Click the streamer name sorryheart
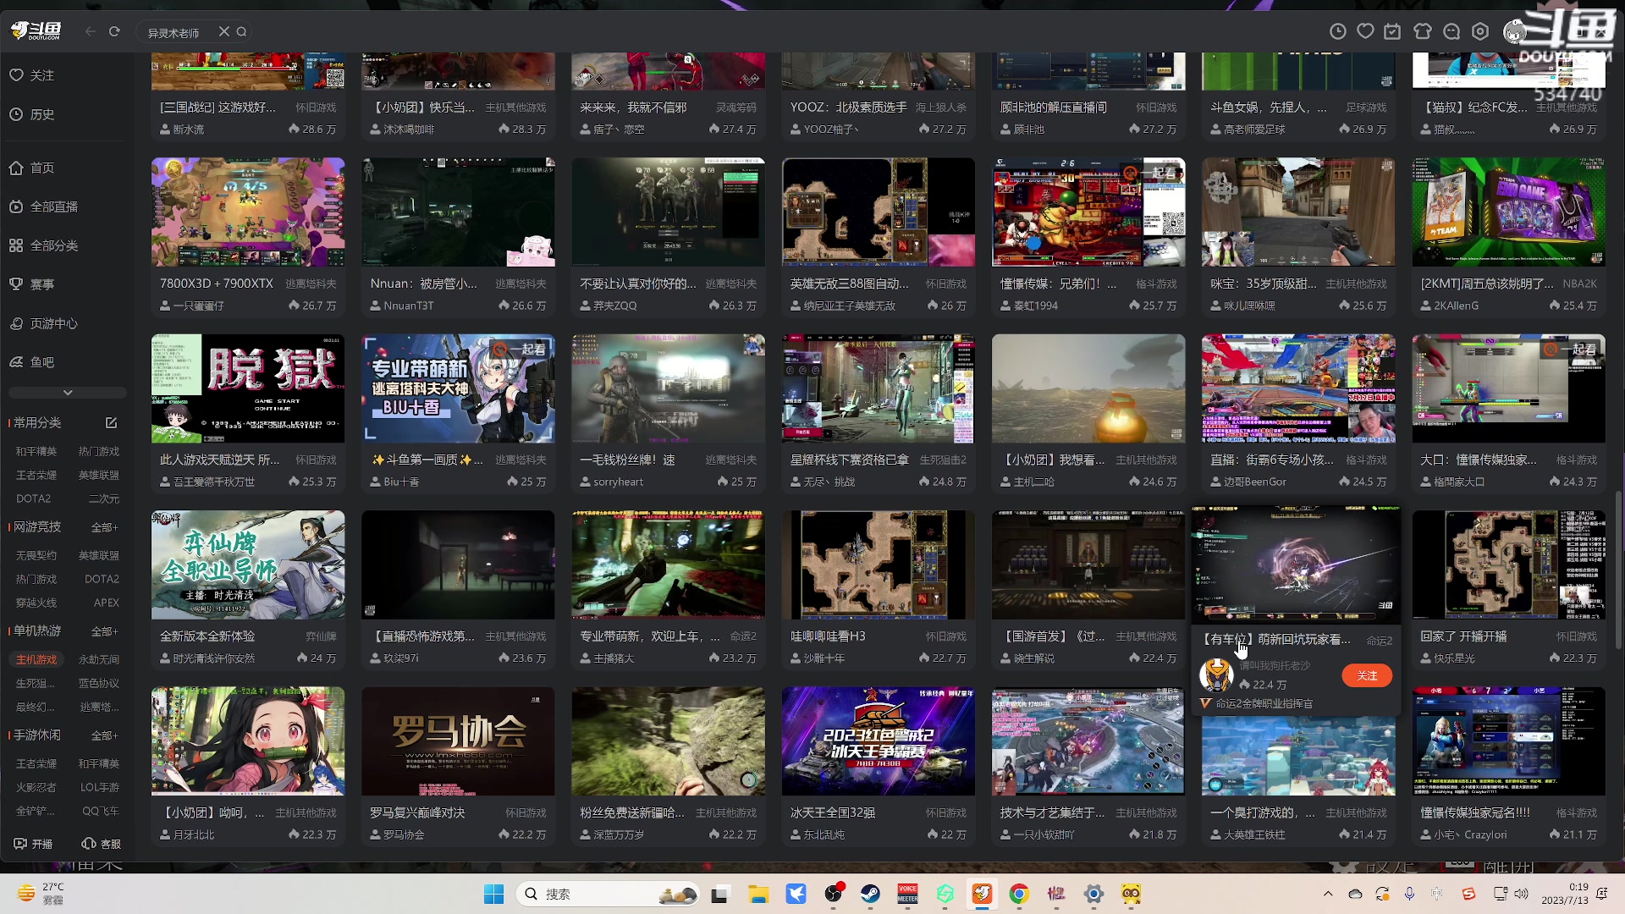Image resolution: width=1625 pixels, height=914 pixels. click(619, 482)
